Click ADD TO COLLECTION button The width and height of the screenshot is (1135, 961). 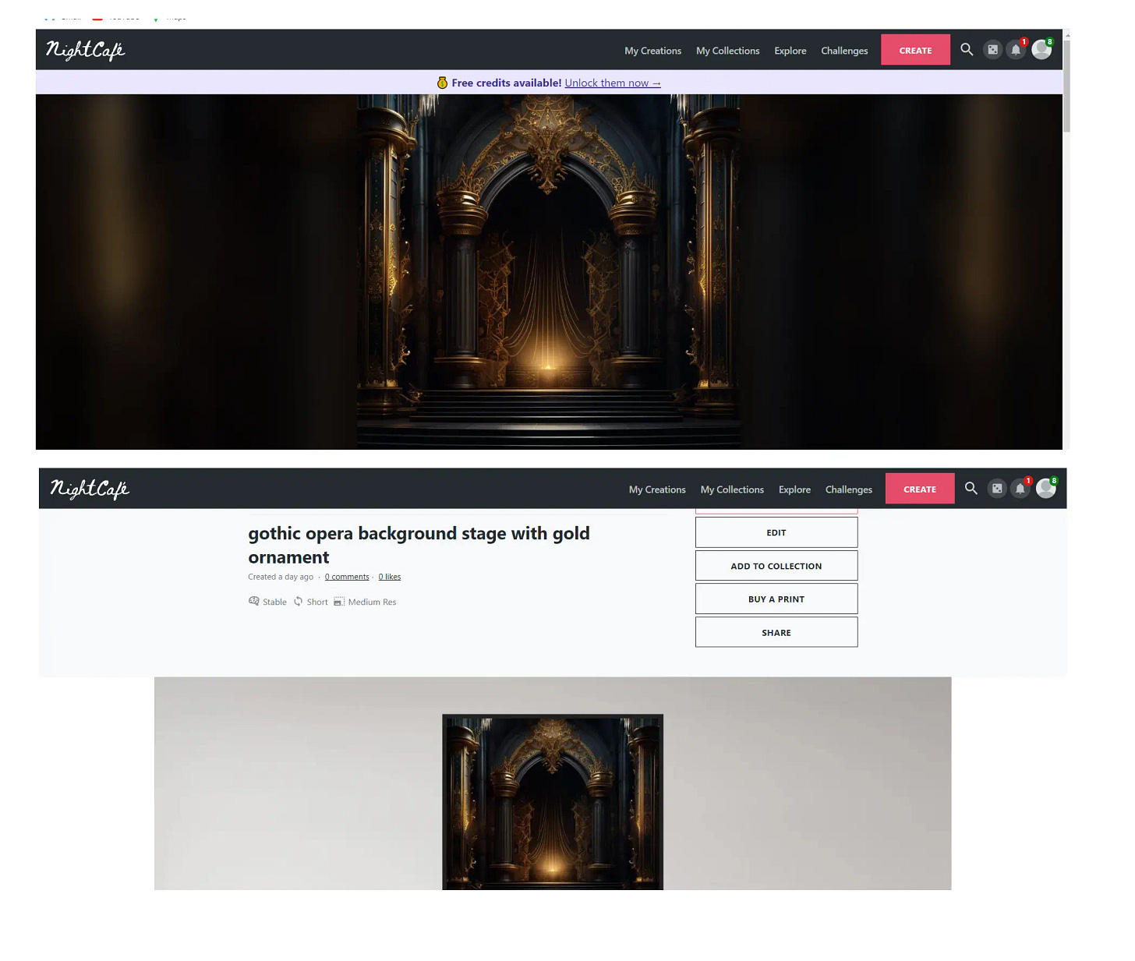776,566
